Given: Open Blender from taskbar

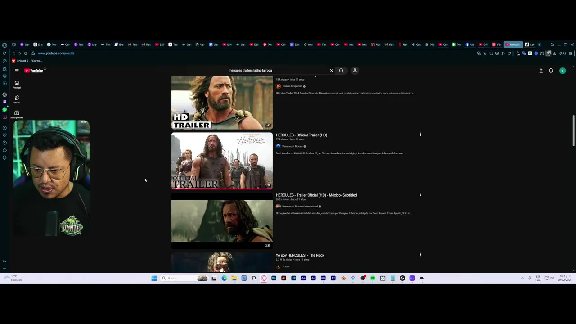Looking at the screenshot, I should tap(343, 278).
